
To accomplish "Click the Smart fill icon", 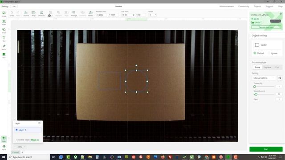I will click(x=41, y=13).
